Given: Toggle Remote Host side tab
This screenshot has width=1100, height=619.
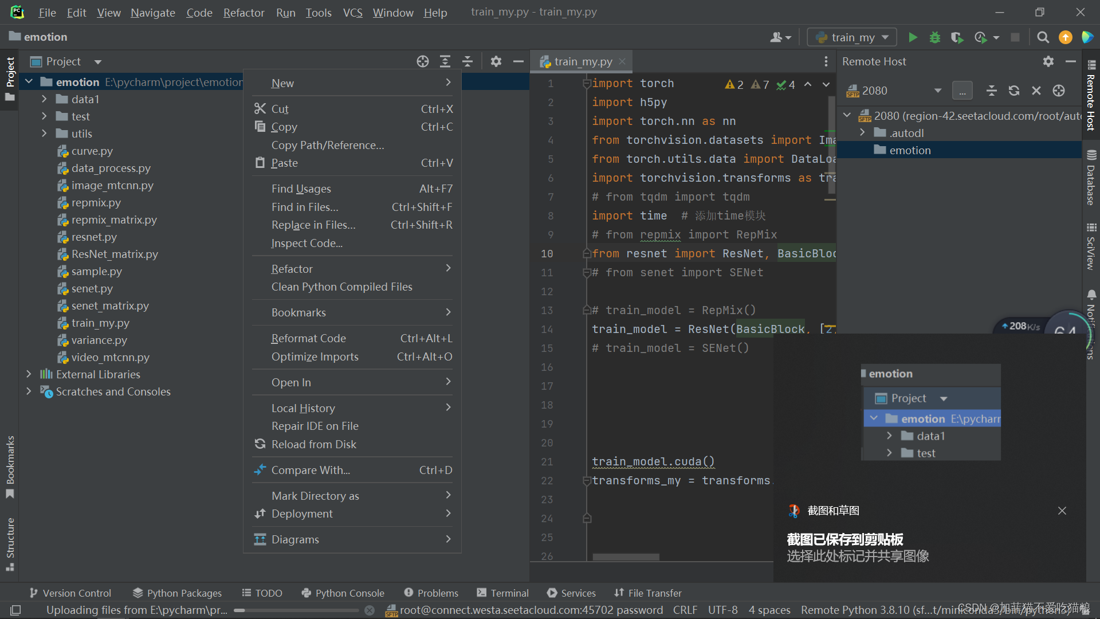Looking at the screenshot, I should click(1091, 96).
